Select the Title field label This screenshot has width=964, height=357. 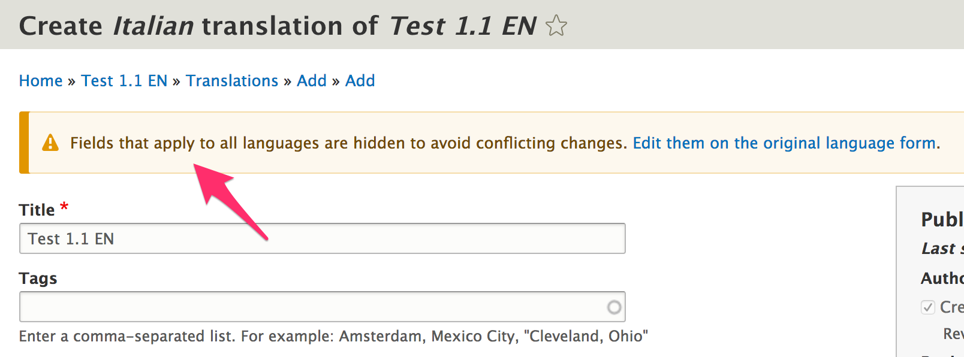click(x=36, y=209)
